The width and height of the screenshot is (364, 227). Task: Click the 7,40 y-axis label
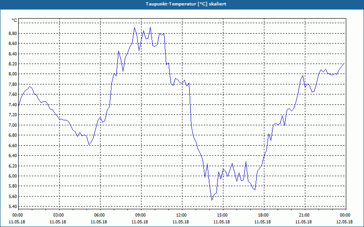pyautogui.click(x=13, y=104)
